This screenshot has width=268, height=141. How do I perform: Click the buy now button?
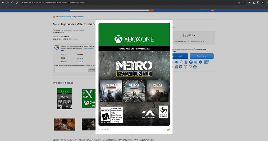pos(180,56)
